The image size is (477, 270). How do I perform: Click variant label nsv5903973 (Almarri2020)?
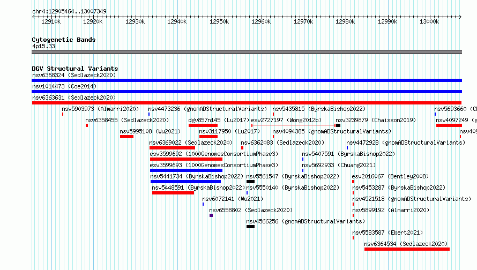pos(100,109)
